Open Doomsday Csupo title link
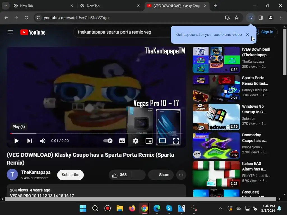The width and height of the screenshot is (287, 215). click(x=254, y=138)
